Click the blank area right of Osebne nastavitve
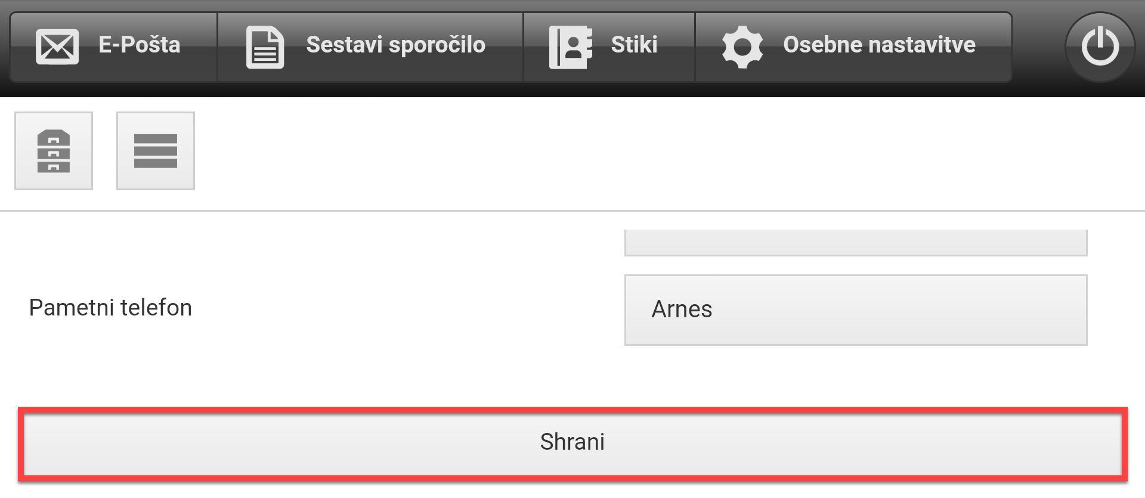Screen dimensions: 1145x498 (x=1038, y=47)
